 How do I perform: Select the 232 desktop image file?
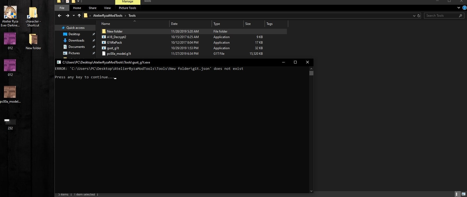coord(10,124)
